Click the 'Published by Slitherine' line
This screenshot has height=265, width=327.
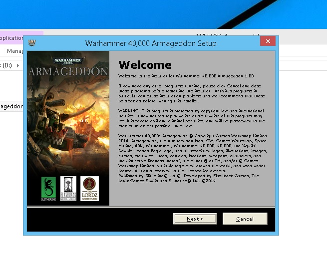(x=189, y=176)
